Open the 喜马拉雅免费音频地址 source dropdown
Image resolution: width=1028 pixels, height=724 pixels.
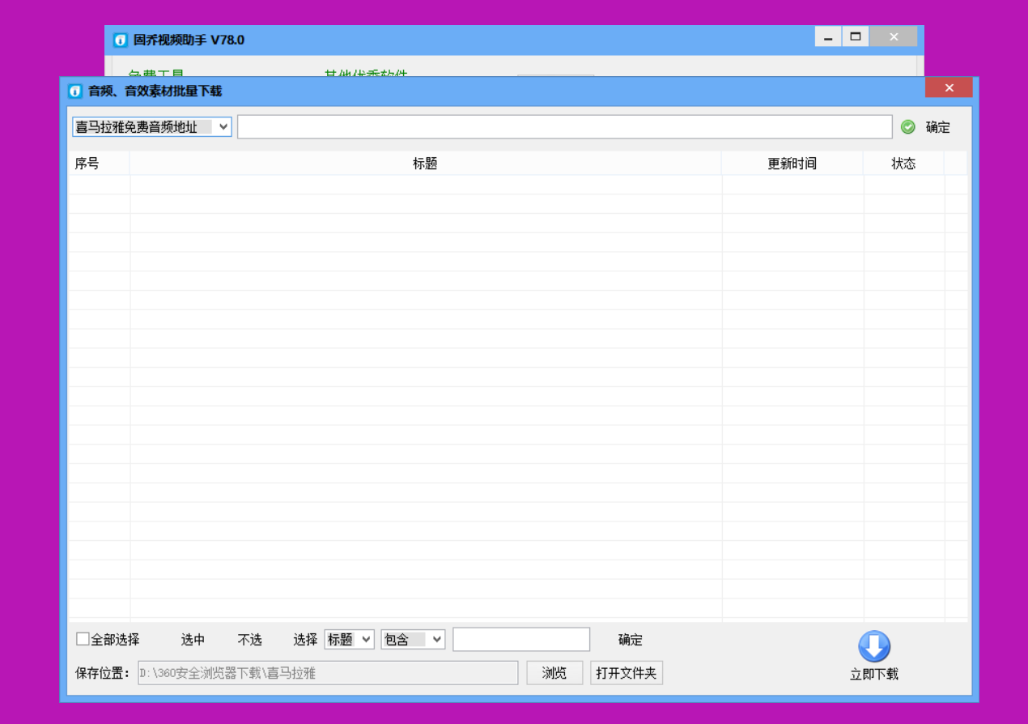tap(152, 127)
